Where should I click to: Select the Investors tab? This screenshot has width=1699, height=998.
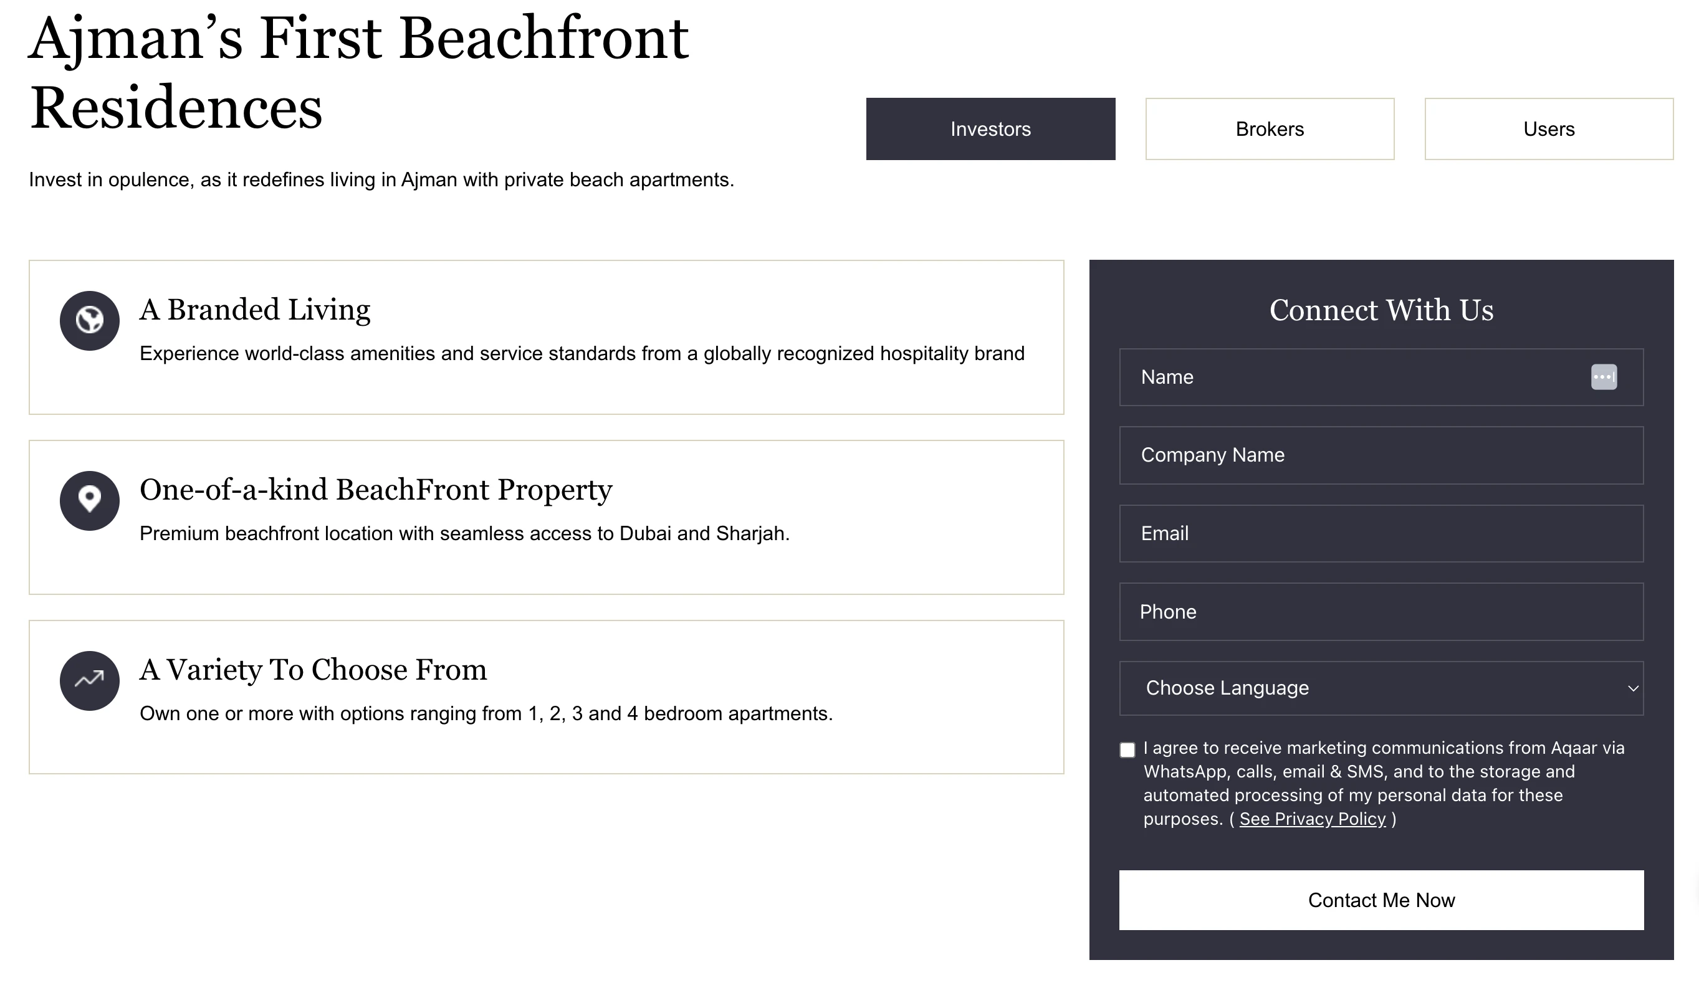click(990, 129)
